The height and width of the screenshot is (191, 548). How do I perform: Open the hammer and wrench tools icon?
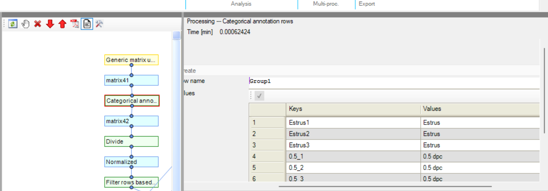(x=99, y=24)
